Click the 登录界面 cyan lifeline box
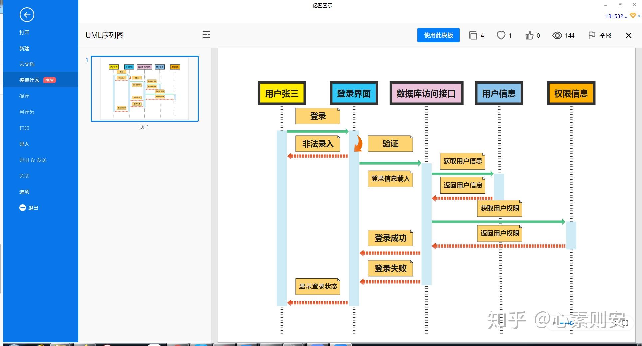This screenshot has width=642, height=346. (354, 93)
